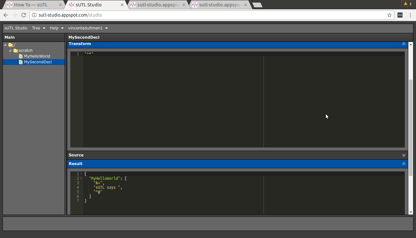Click "sUTL says " string in Result
The height and width of the screenshot is (238, 416).
click(107, 187)
